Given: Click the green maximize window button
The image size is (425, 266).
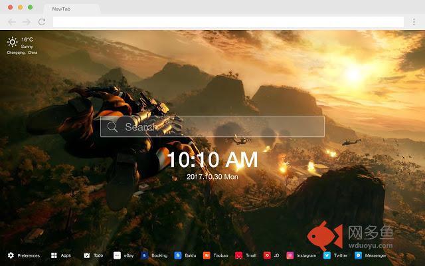Looking at the screenshot, I should coord(31,7).
